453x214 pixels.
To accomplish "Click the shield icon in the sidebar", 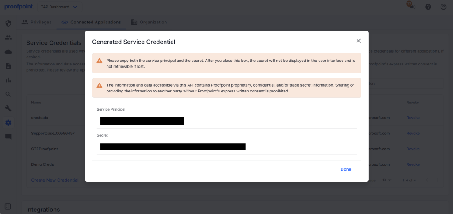I will point(8,23).
